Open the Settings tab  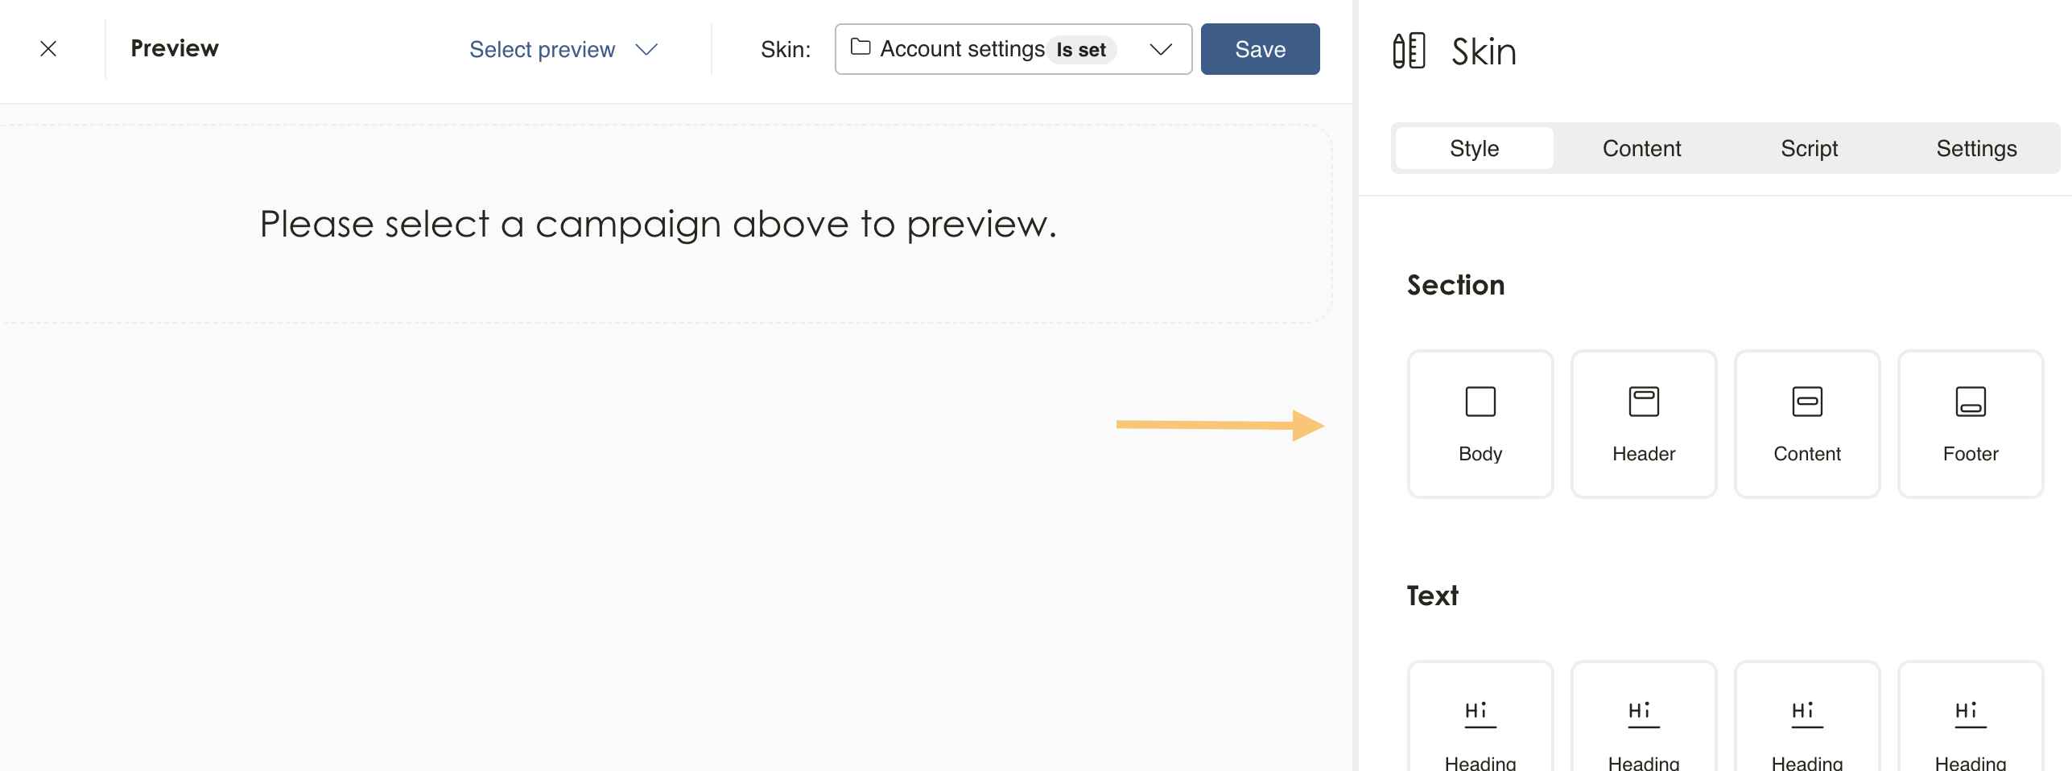click(1976, 148)
